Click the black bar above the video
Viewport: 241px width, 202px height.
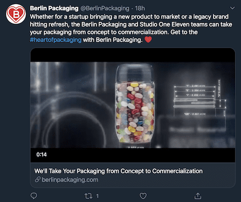coord(133,55)
